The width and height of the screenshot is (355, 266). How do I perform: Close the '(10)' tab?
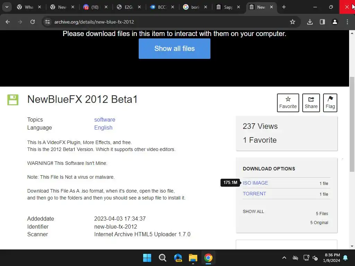click(x=106, y=7)
